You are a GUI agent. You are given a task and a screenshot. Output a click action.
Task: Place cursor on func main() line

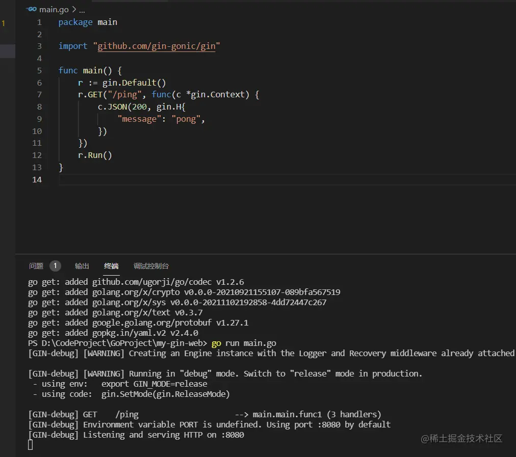(x=90, y=71)
